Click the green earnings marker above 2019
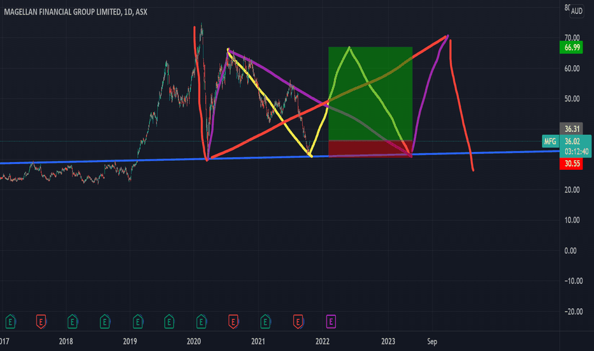 [x=138, y=322]
